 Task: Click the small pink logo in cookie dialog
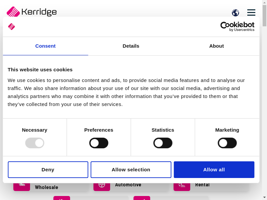coord(12,27)
